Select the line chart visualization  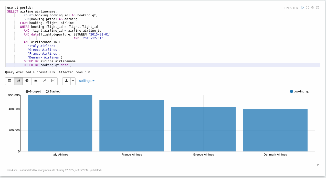pos(44,81)
